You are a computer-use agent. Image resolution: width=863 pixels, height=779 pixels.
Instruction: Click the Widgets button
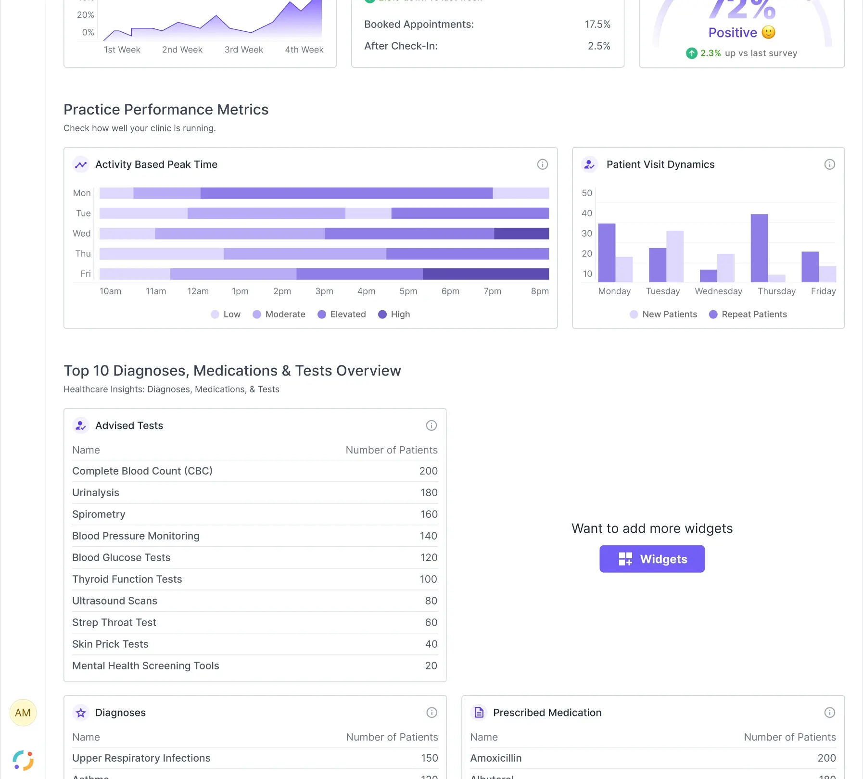pyautogui.click(x=652, y=559)
